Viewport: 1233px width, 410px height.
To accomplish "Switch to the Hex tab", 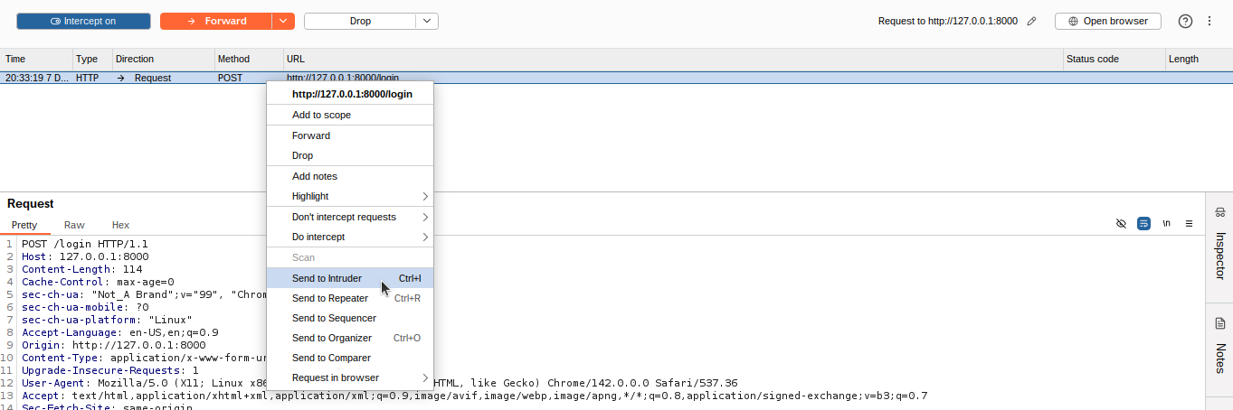I will coord(120,225).
